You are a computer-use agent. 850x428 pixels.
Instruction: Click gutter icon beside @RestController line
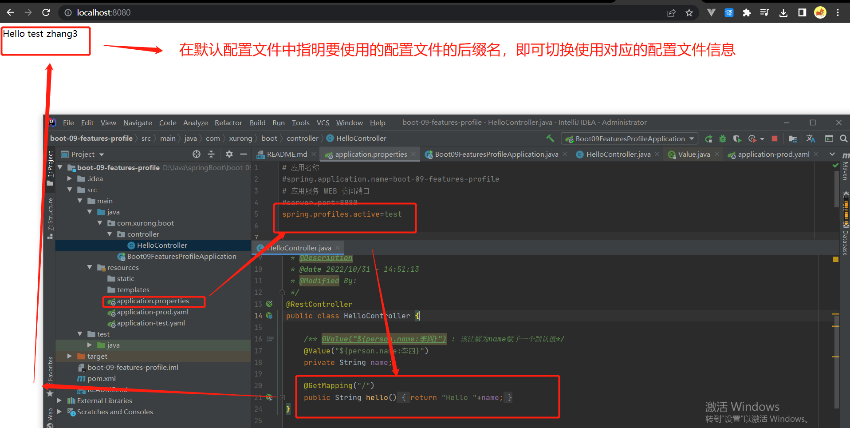269,304
